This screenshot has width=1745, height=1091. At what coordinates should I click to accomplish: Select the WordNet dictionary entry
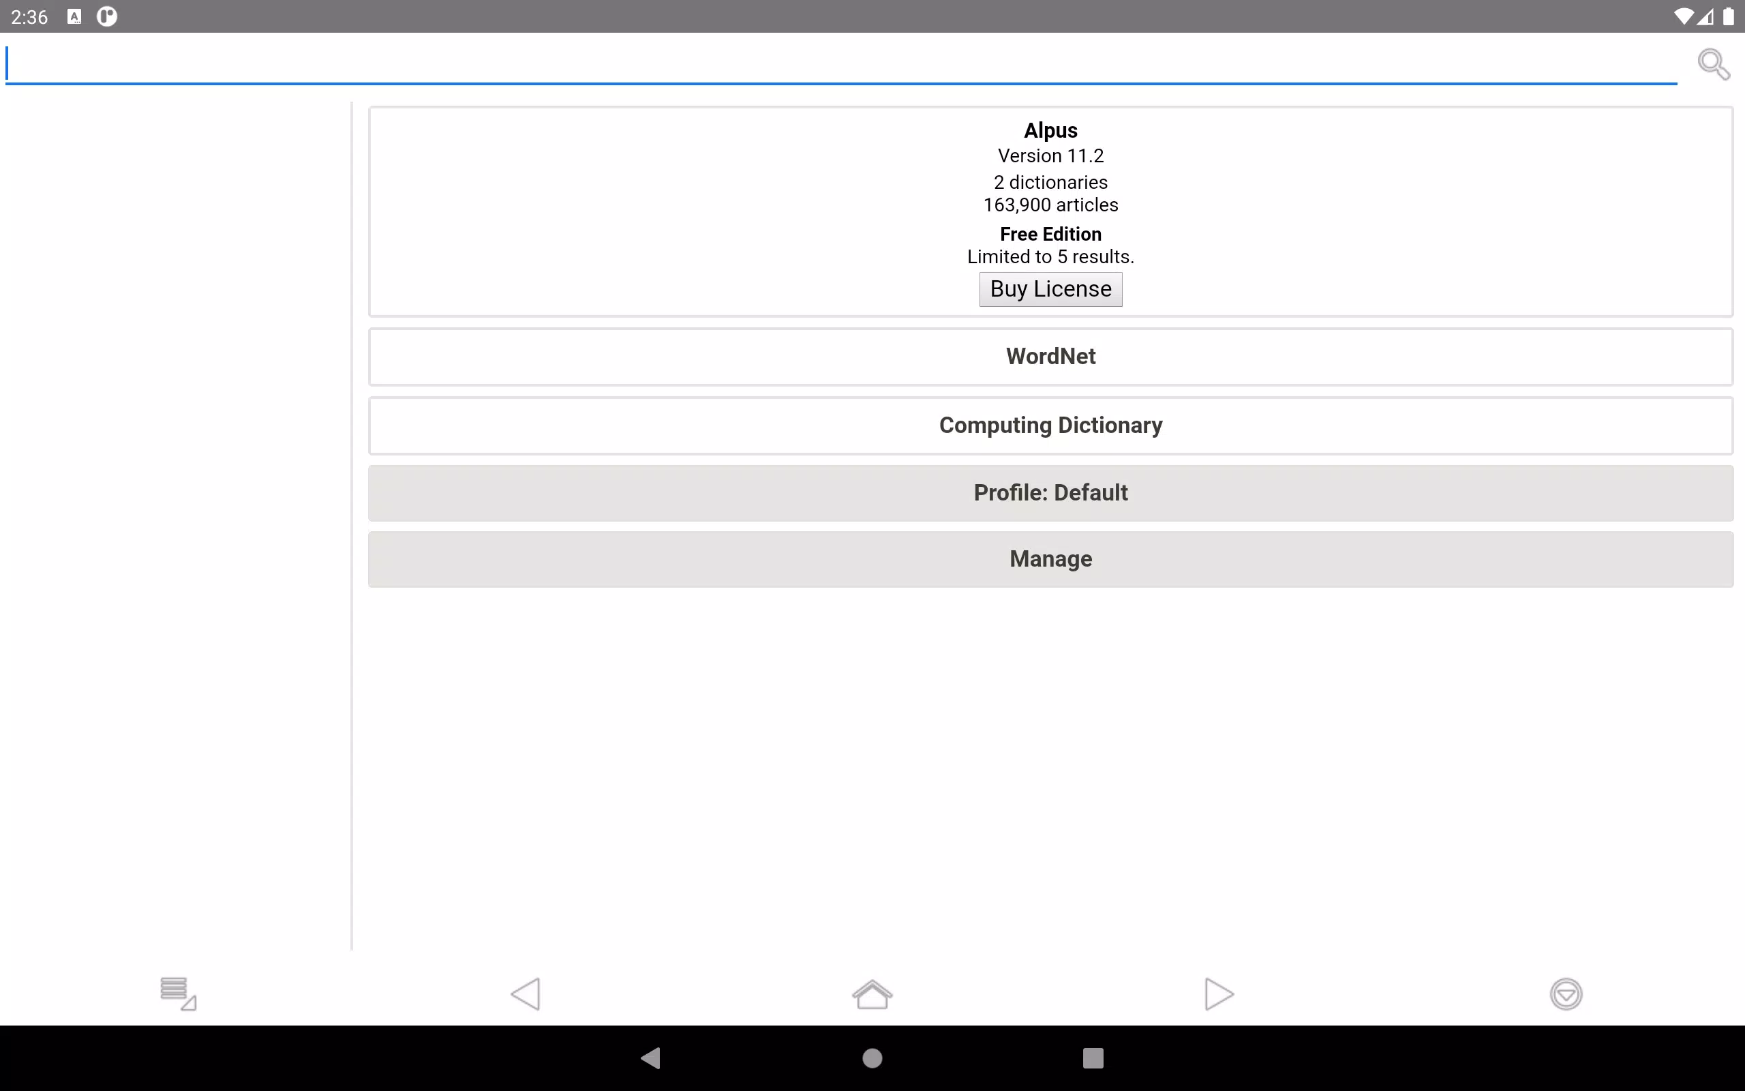point(1050,357)
